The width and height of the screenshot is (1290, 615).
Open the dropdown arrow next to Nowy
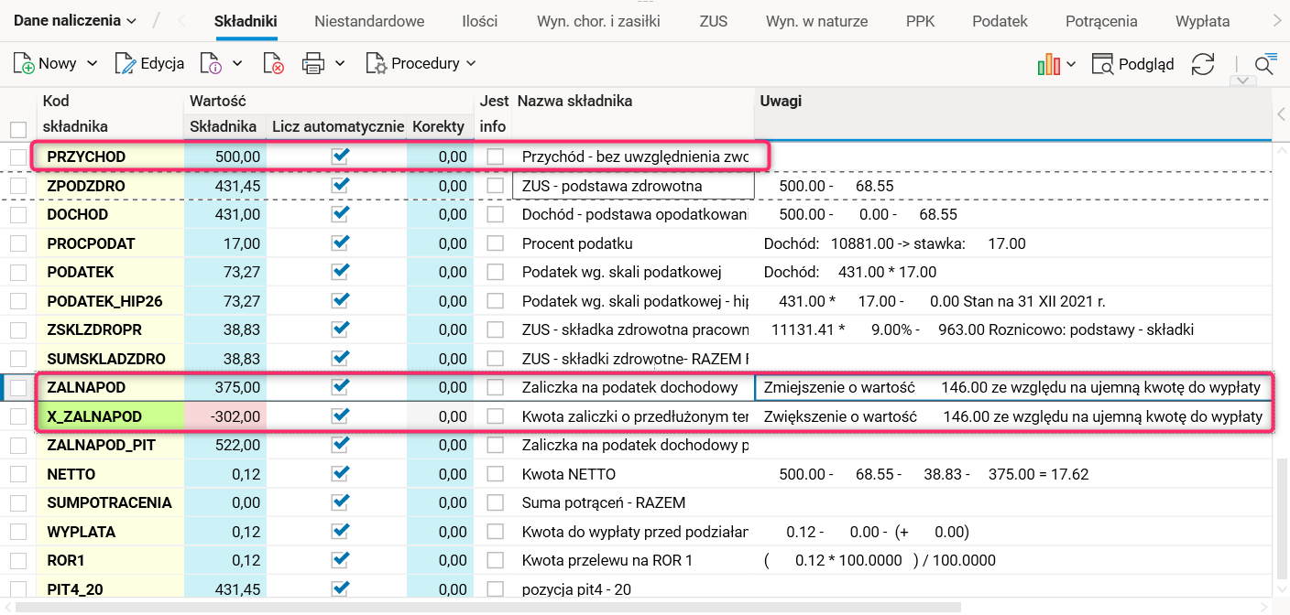pyautogui.click(x=92, y=64)
